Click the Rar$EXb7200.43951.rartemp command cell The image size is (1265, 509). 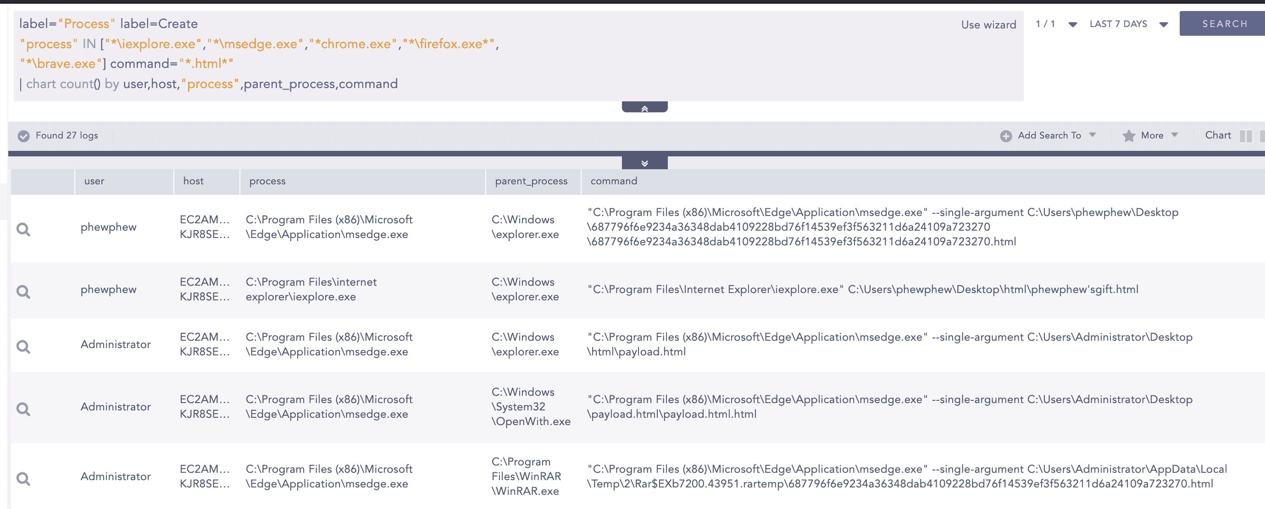[906, 476]
